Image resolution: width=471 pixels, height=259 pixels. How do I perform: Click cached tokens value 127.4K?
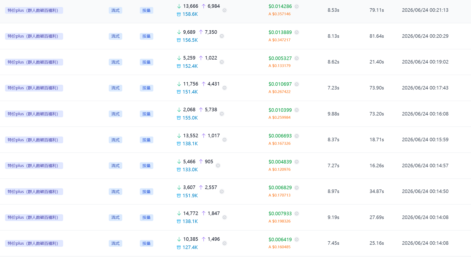pos(190,247)
